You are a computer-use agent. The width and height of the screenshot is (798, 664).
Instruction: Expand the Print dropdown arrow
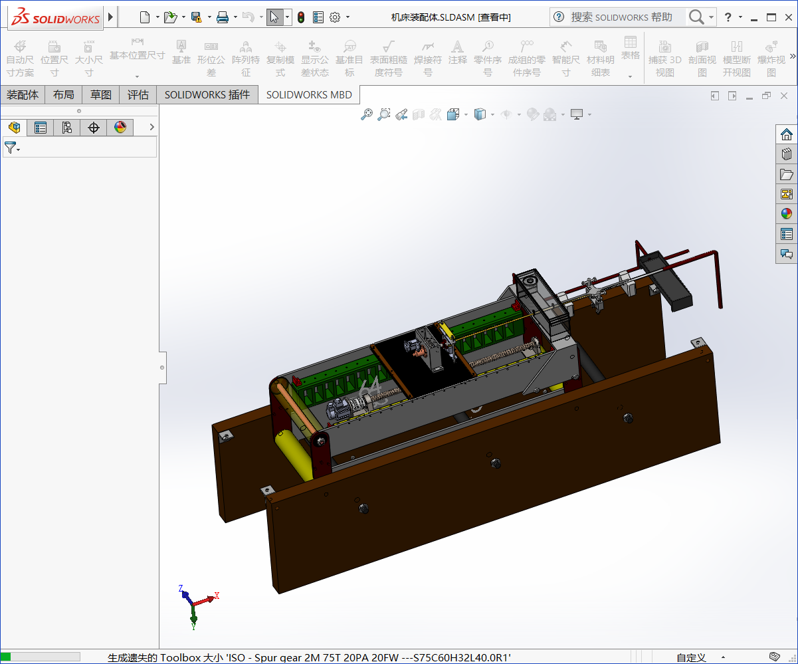pos(235,17)
